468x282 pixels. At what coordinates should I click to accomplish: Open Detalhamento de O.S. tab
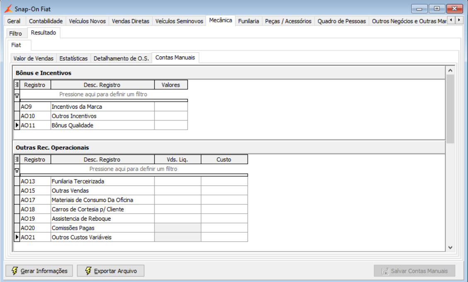(121, 58)
